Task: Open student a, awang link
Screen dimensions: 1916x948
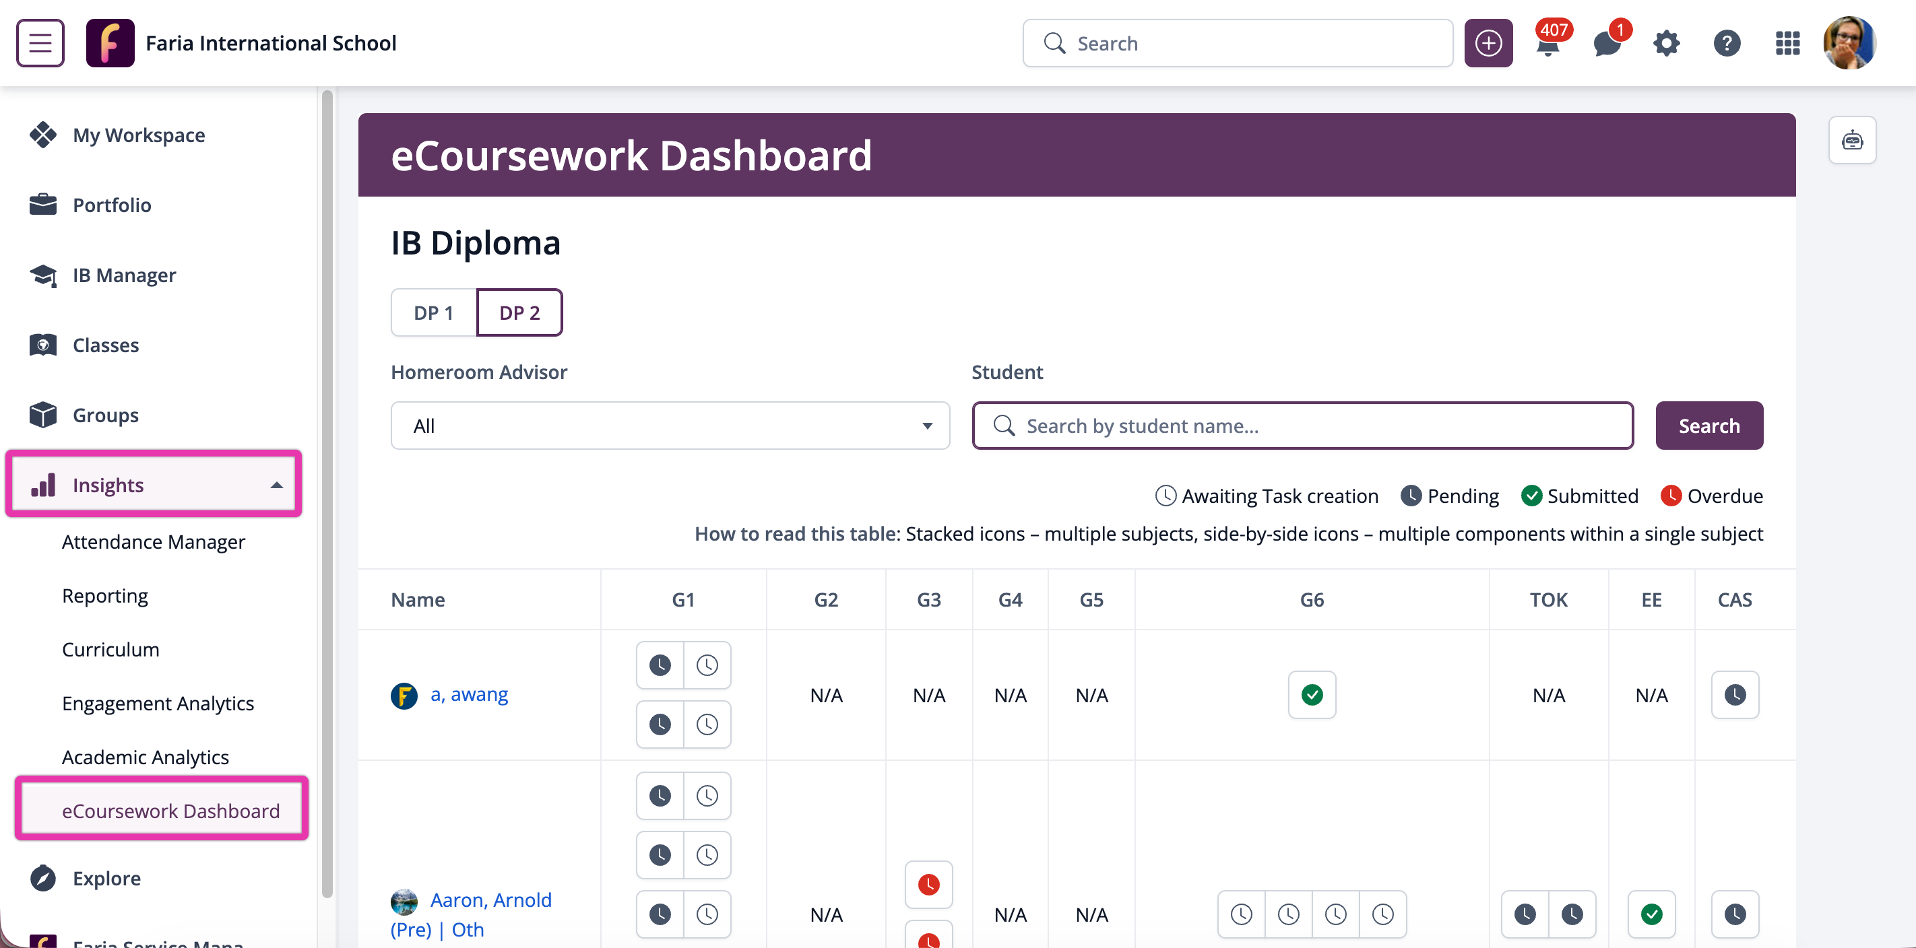Action: click(x=469, y=693)
